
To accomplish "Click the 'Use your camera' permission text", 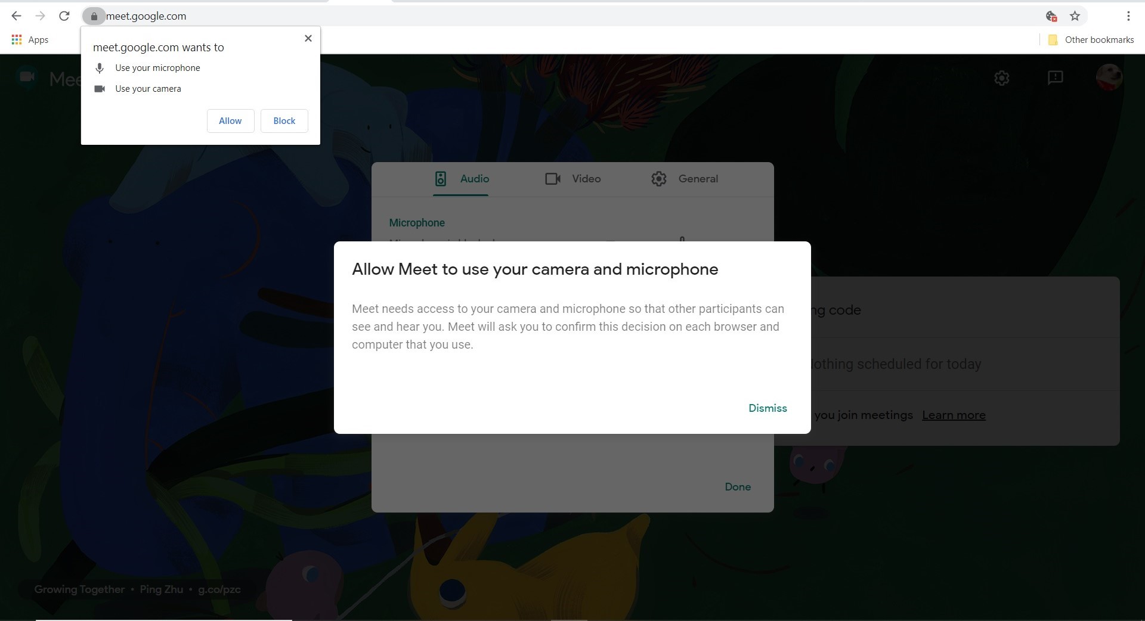I will pyautogui.click(x=148, y=89).
